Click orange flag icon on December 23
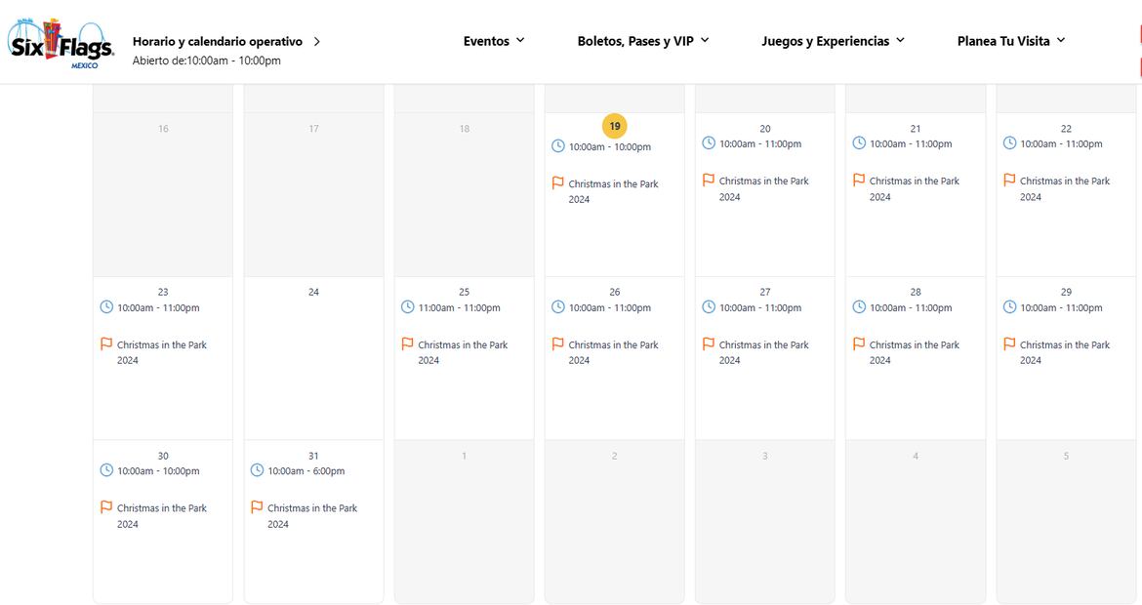Viewport: 1142px width, 605px height. click(107, 344)
